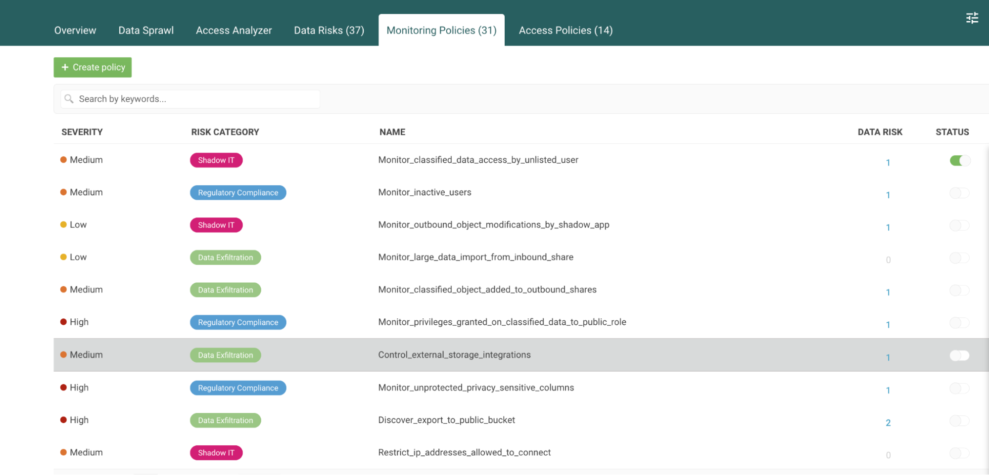Click the Shadow IT badge for Monitor_classified_data_access_by_unlisted_user

click(216, 160)
